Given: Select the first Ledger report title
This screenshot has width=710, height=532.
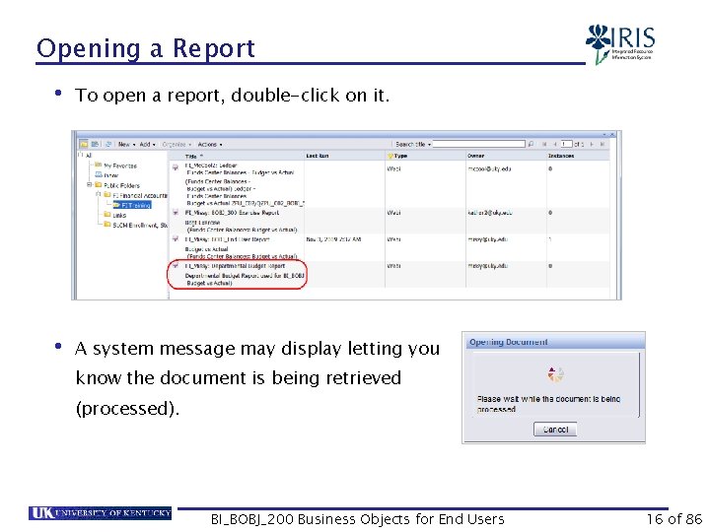Looking at the screenshot, I should point(211,166).
